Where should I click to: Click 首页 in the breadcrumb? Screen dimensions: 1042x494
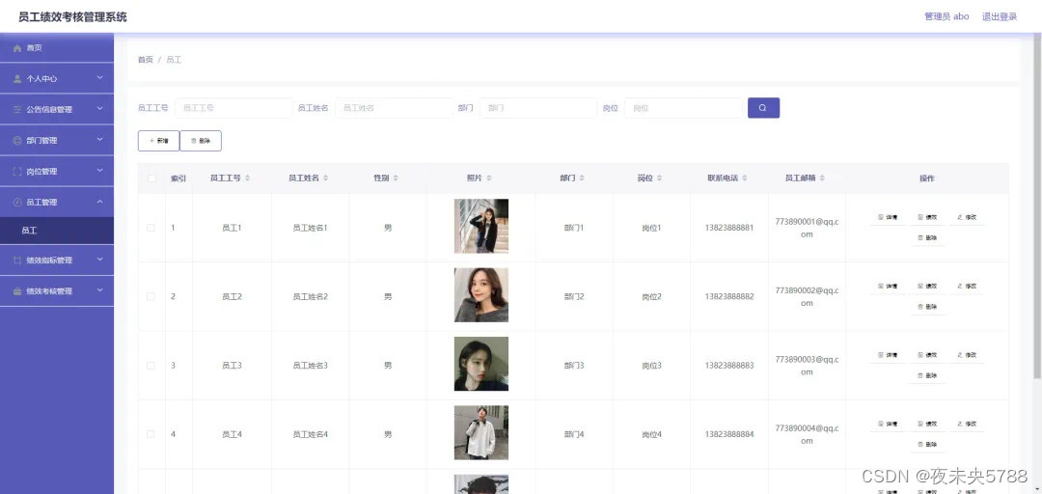coord(146,60)
